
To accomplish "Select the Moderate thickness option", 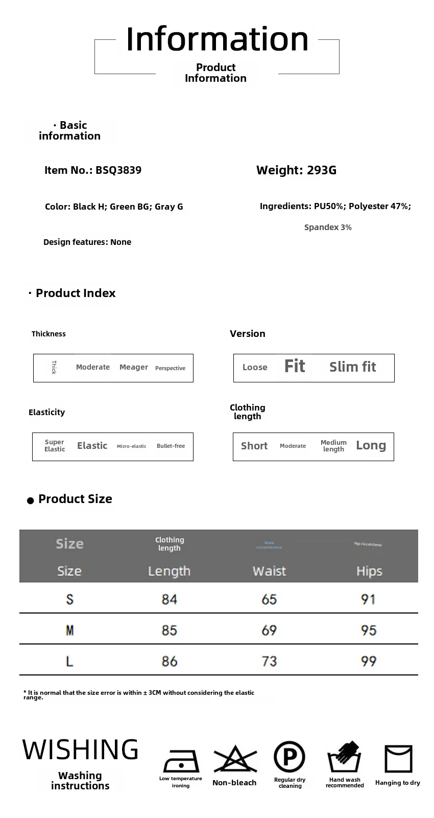I will pos(93,367).
